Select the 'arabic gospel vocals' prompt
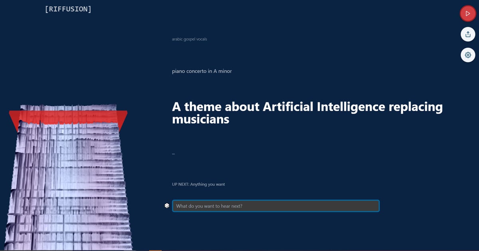The height and width of the screenshot is (251, 479). 189,39
